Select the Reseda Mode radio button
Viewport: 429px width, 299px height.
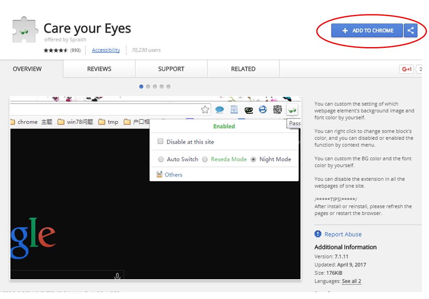pos(205,159)
